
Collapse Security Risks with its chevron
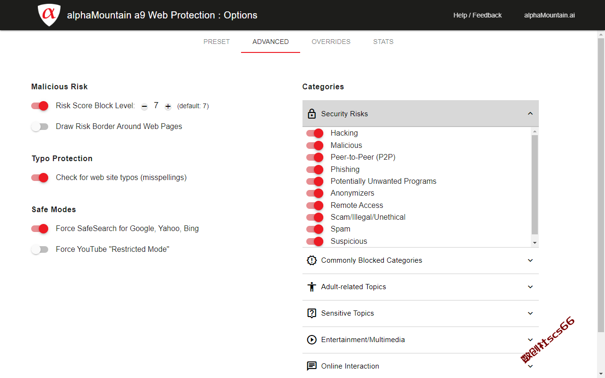(x=530, y=113)
